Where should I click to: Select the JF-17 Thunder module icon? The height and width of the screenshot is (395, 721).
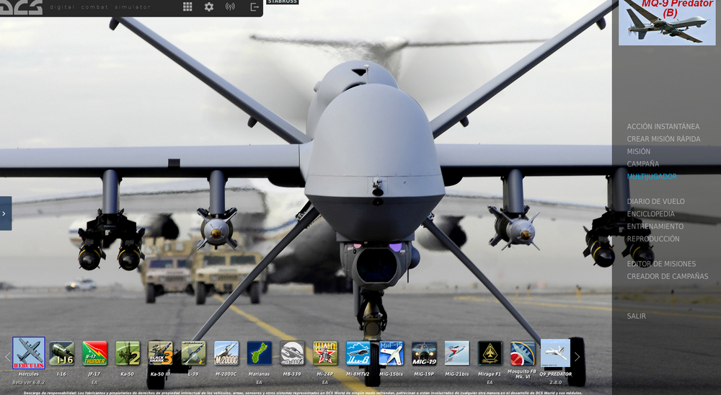point(94,353)
